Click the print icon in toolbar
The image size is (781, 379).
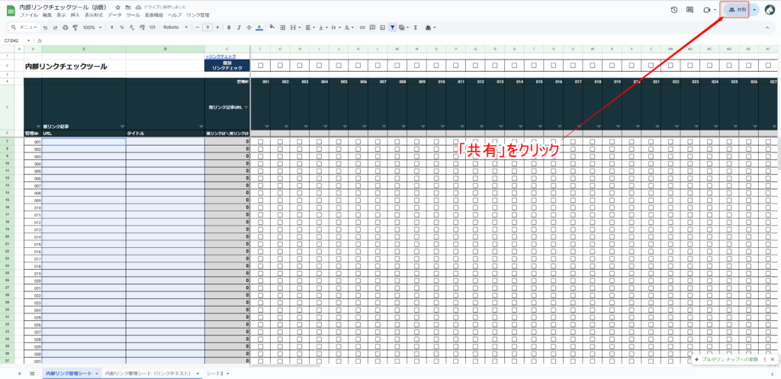tap(65, 27)
